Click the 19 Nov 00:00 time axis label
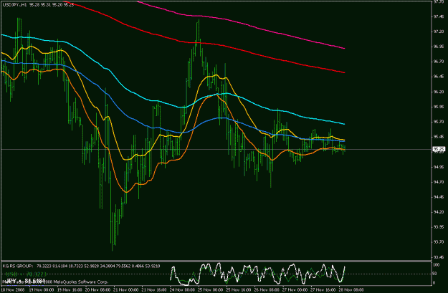The image size is (448, 293). pos(42,289)
